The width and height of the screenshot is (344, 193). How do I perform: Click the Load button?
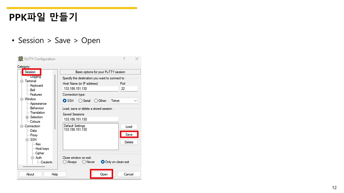click(129, 127)
